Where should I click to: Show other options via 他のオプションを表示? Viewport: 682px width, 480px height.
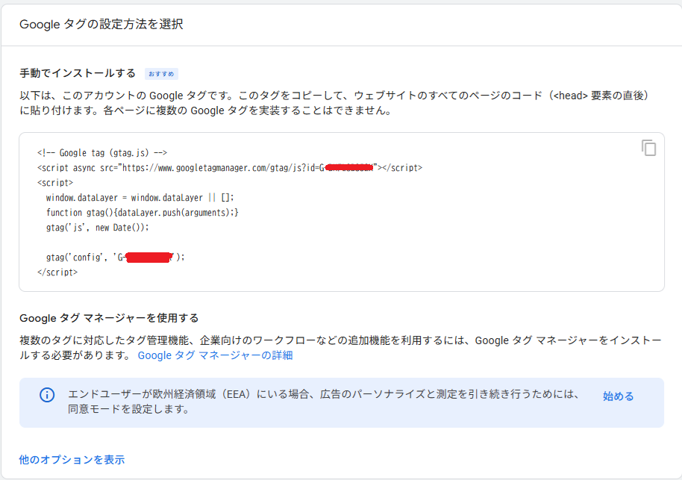pos(72,460)
